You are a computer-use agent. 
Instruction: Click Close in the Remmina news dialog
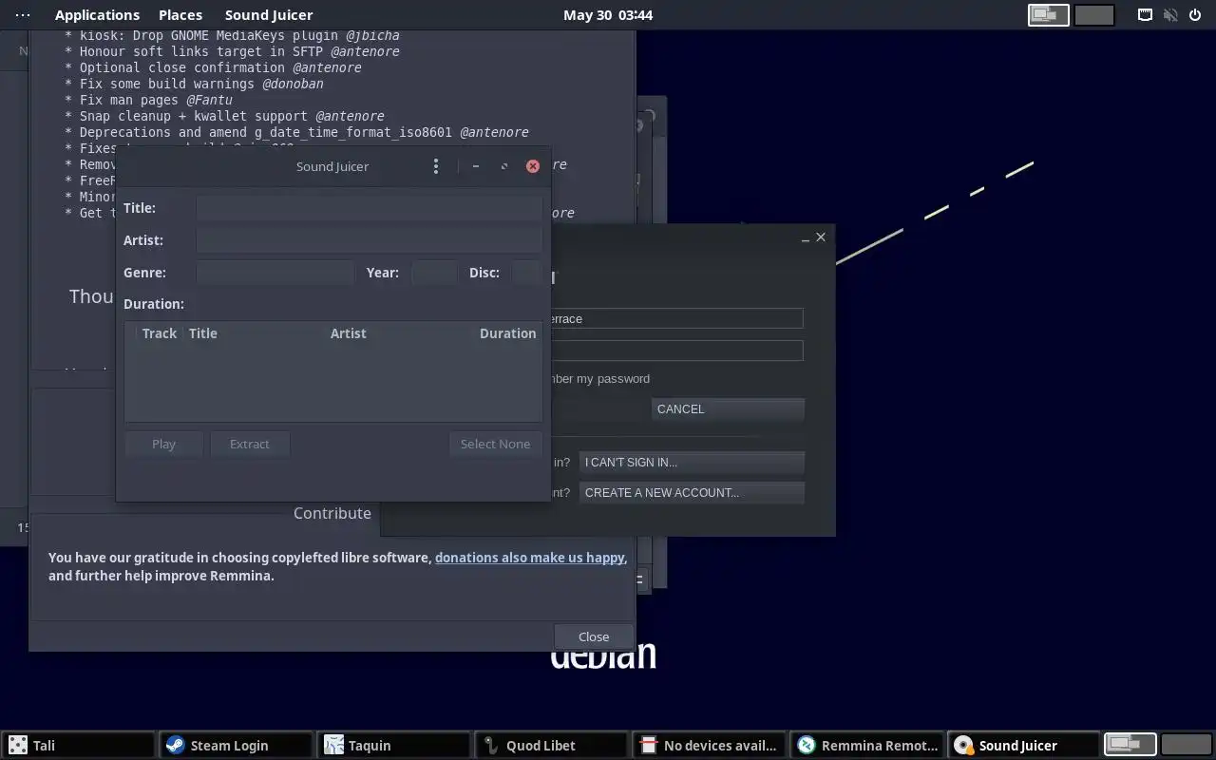click(594, 636)
